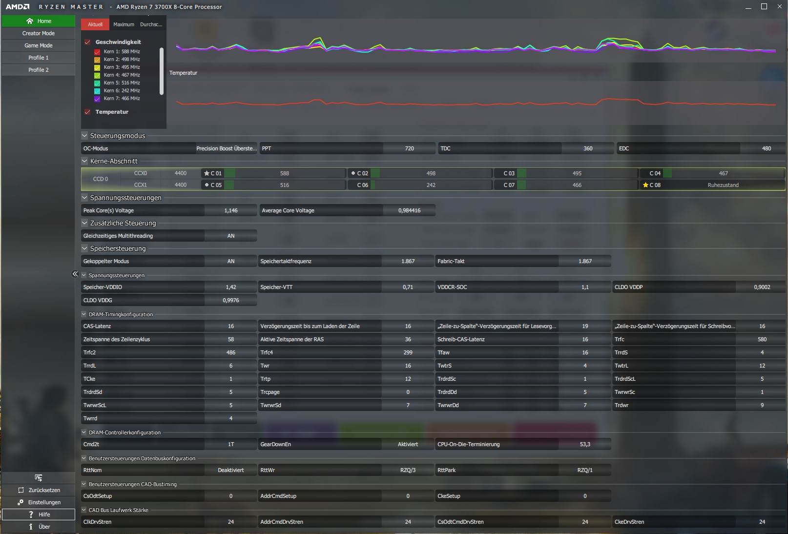Open Creator Mode in the sidebar
This screenshot has width=788, height=534.
click(39, 33)
